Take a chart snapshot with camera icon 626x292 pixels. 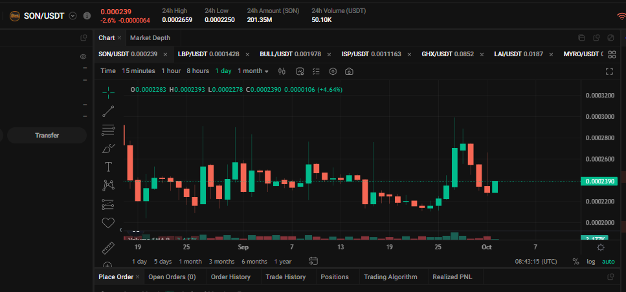click(x=350, y=71)
